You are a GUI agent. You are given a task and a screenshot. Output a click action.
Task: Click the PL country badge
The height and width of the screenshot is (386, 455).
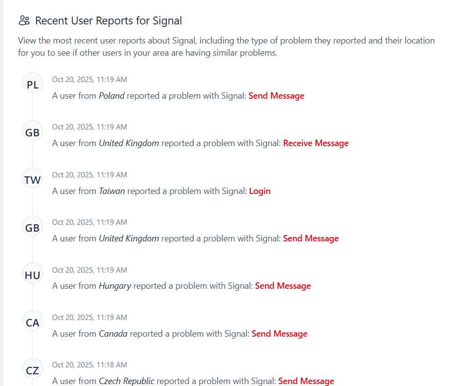click(33, 85)
